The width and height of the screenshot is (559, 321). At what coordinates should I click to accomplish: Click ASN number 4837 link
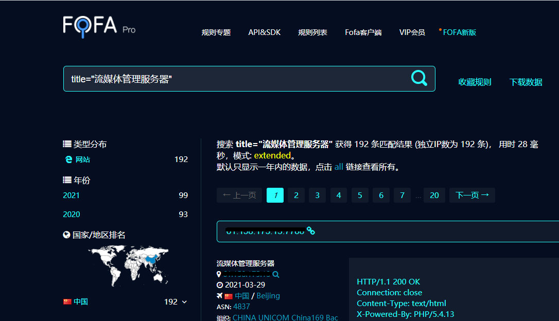[x=241, y=307]
